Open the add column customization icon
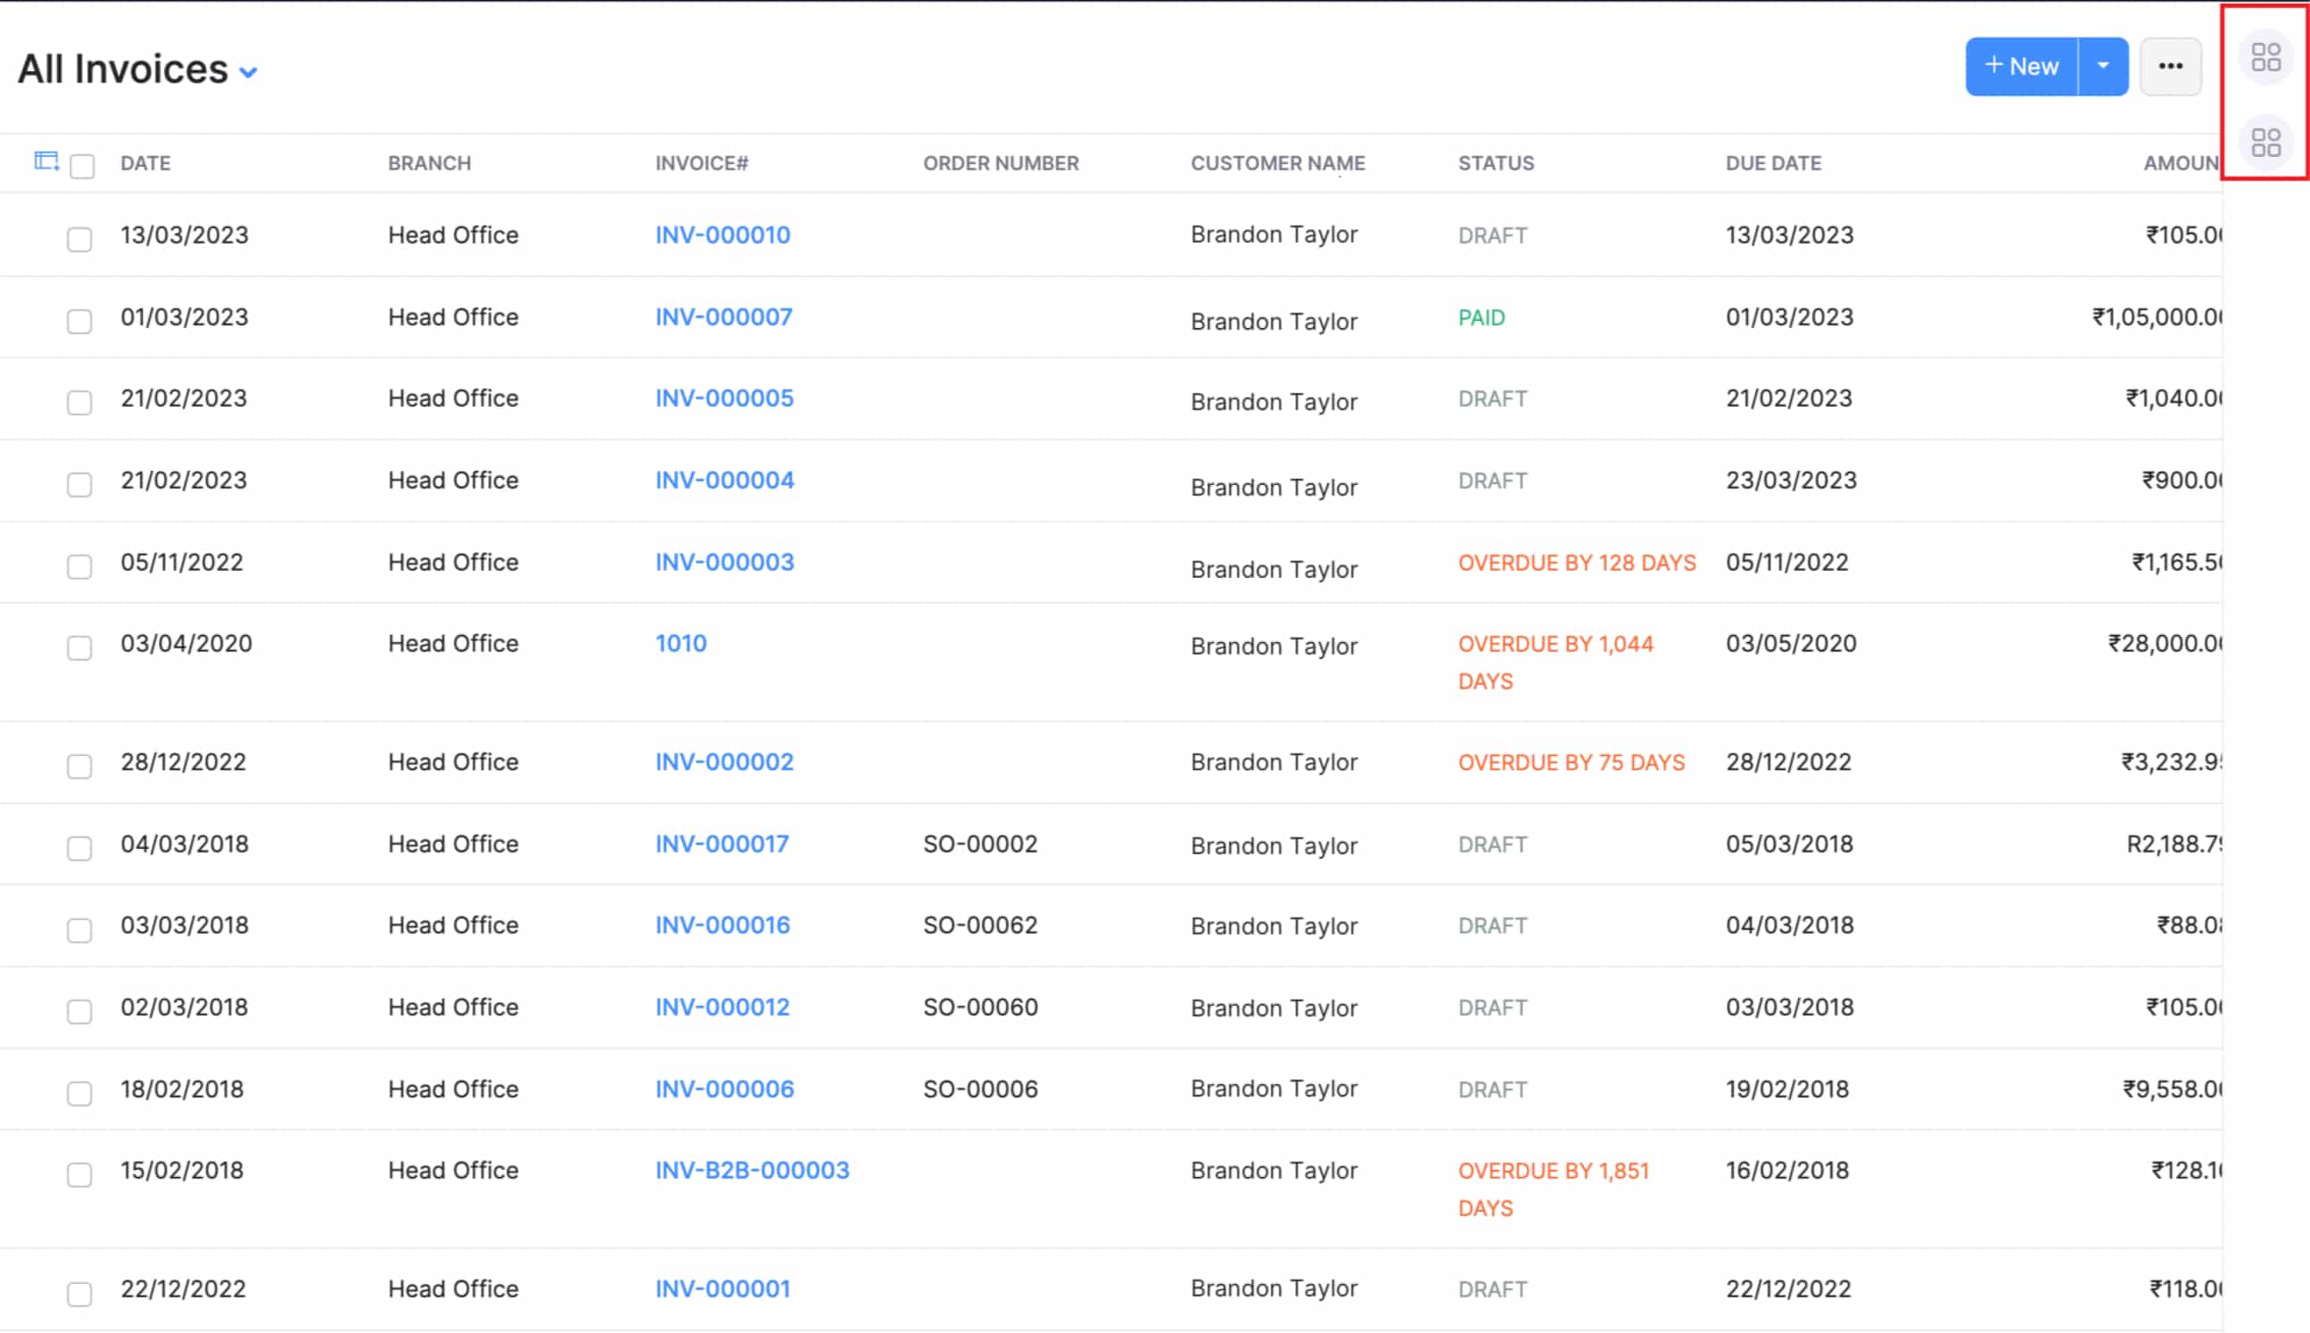The width and height of the screenshot is (2310, 1333). coord(46,163)
